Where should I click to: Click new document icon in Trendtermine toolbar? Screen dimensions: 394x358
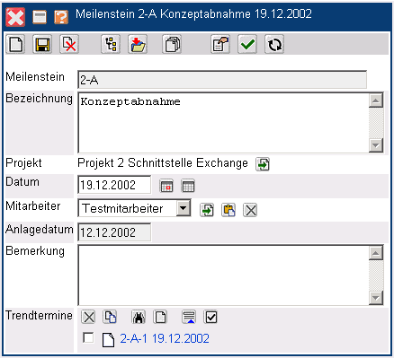click(x=160, y=317)
